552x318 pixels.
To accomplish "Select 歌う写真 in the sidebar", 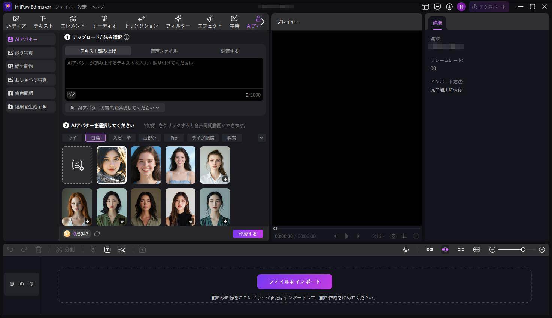I will [x=31, y=53].
